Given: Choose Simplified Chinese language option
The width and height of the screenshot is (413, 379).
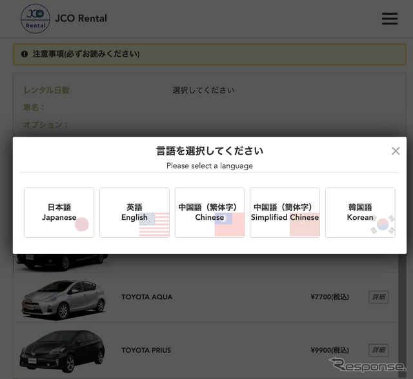Looking at the screenshot, I should [x=285, y=213].
